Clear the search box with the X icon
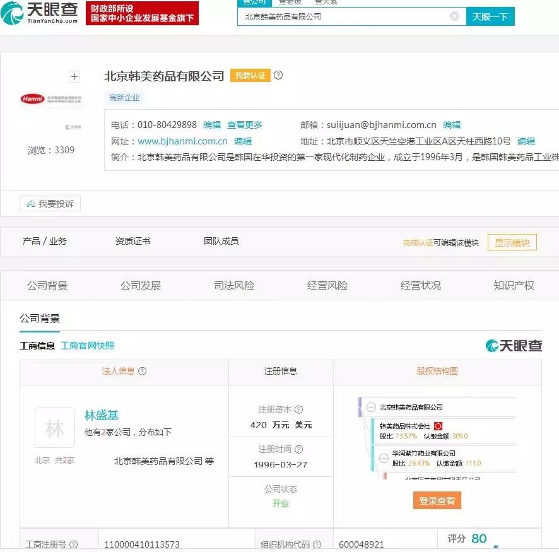559x552 pixels. [x=454, y=16]
